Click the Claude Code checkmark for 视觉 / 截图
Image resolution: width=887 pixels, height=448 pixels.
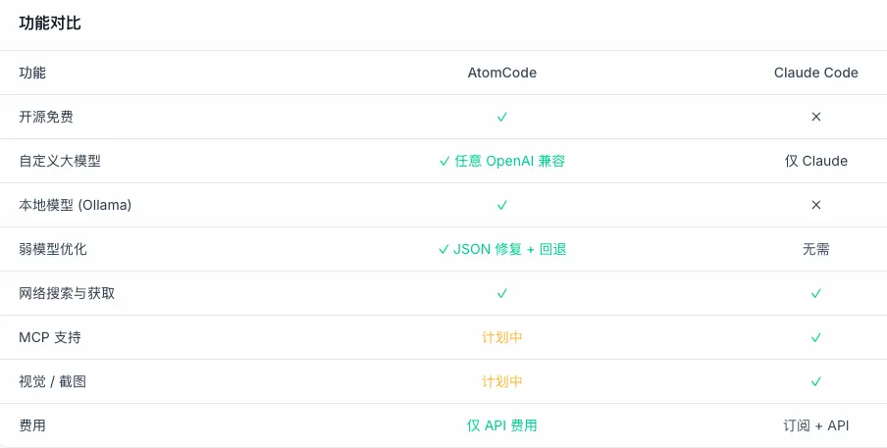click(815, 381)
